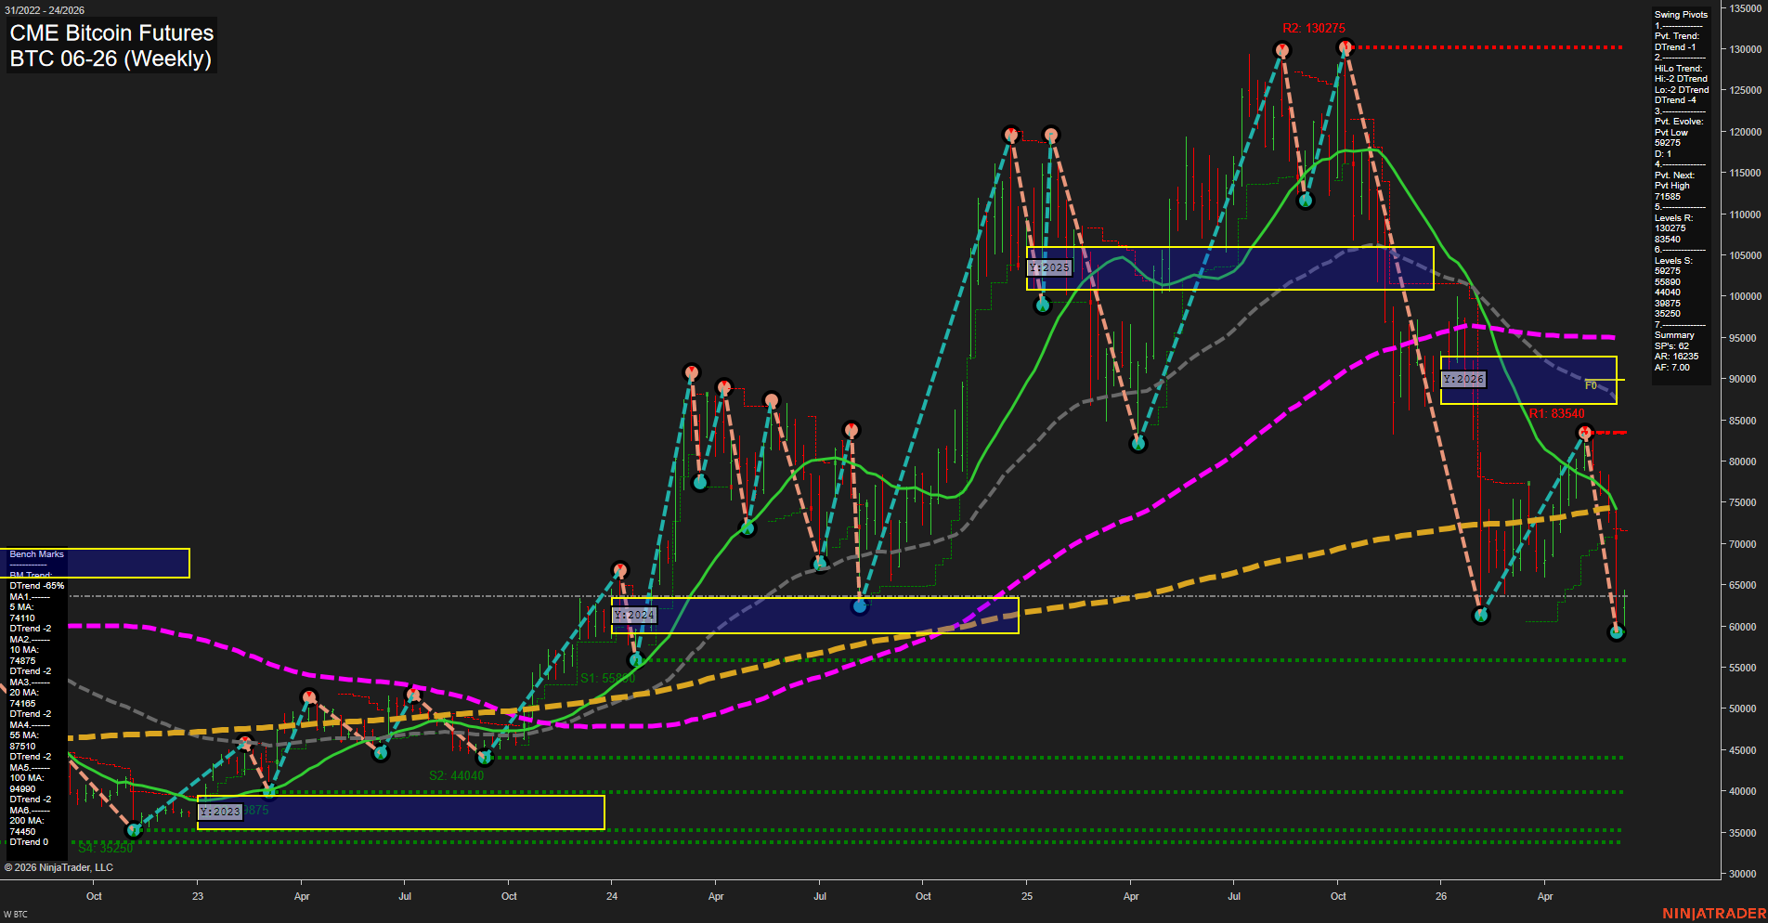Click the DTrend -65% benchmark trend value
1768x923 pixels.
click(37, 586)
